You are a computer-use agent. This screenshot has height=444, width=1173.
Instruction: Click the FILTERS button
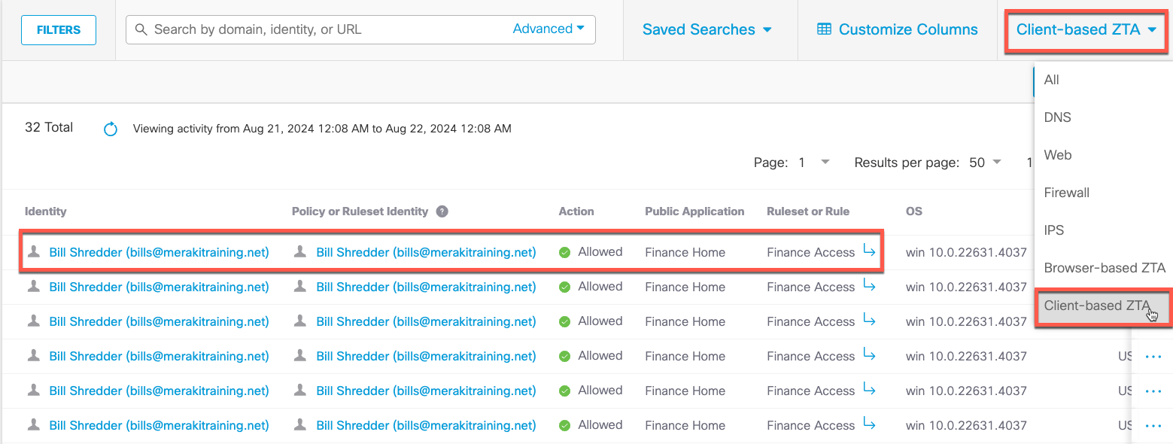point(58,29)
